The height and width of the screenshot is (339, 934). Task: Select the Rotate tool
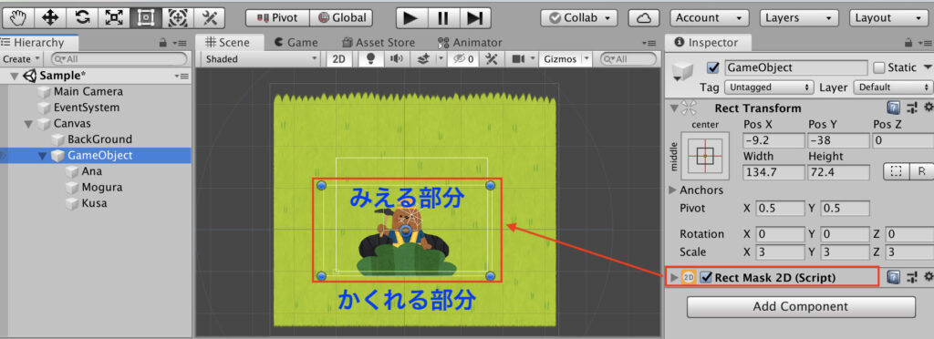81,18
